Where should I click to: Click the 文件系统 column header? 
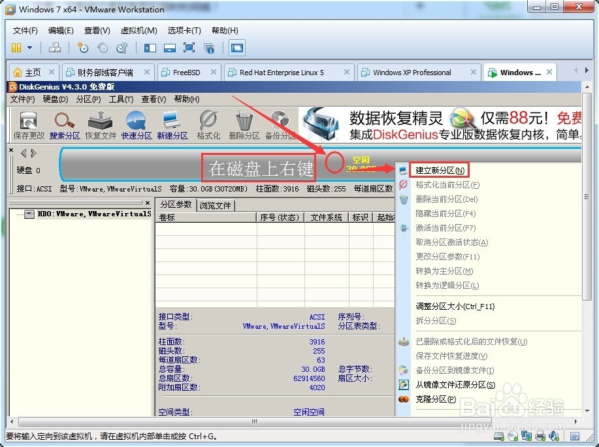tap(326, 218)
